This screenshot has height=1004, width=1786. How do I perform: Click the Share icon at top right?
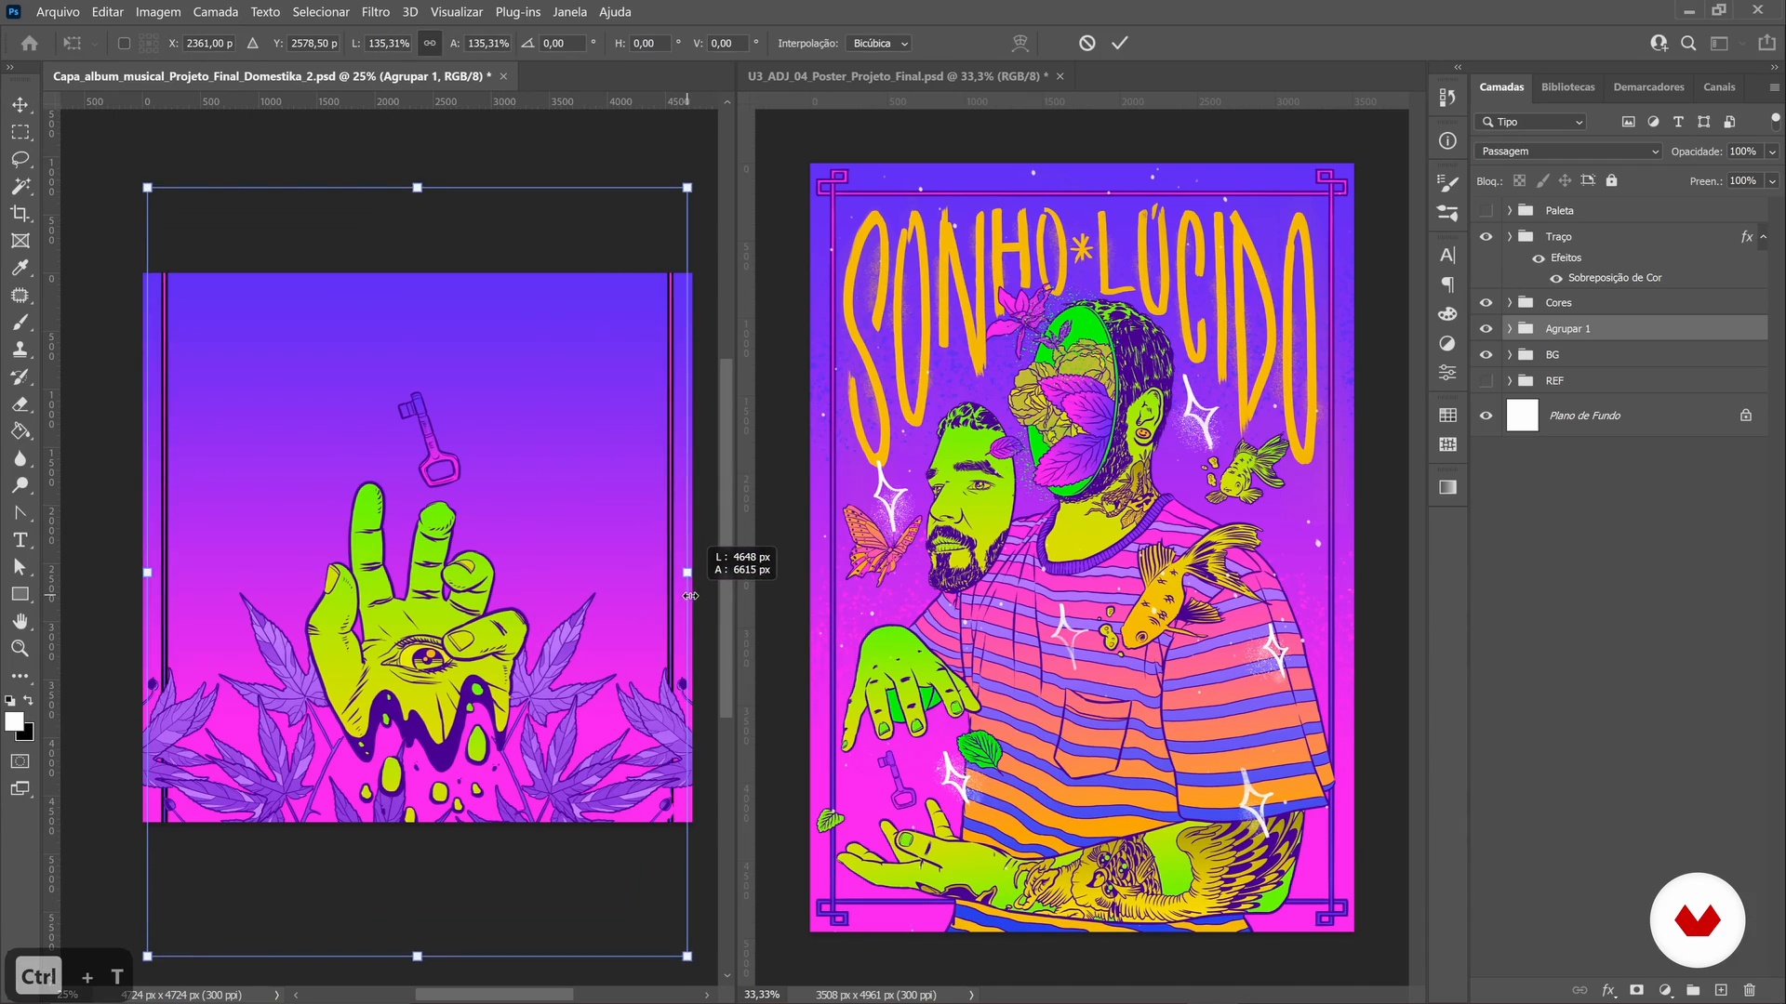pyautogui.click(x=1767, y=43)
